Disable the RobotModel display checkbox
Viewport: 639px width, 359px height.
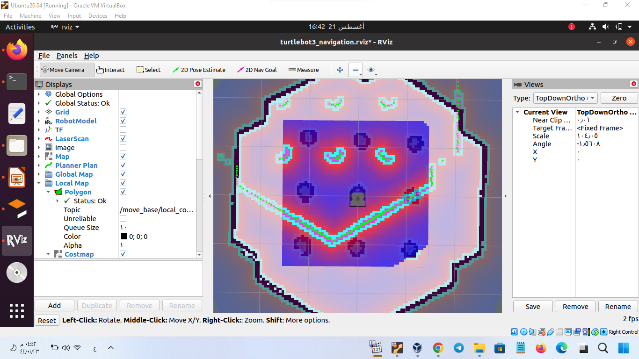pos(123,121)
